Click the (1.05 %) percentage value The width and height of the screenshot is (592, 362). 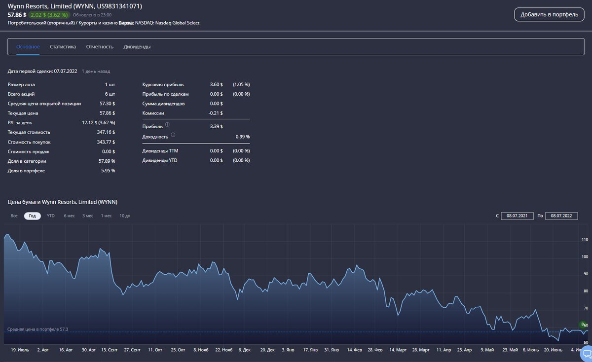click(x=241, y=84)
